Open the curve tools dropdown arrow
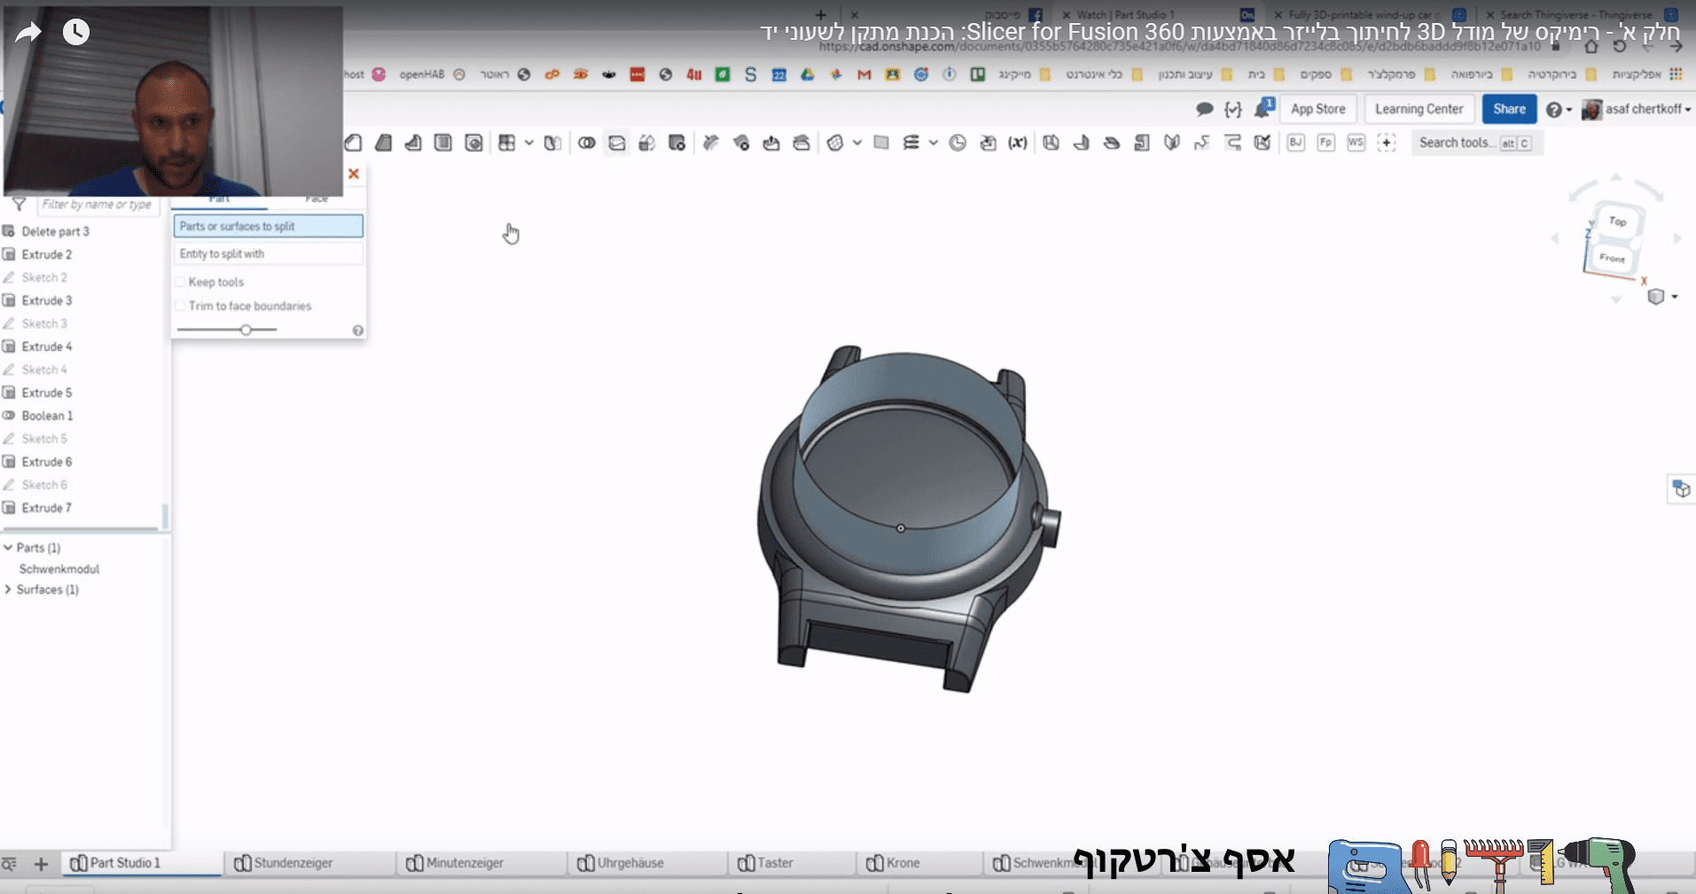Viewport: 1696px width, 894px height. [934, 143]
